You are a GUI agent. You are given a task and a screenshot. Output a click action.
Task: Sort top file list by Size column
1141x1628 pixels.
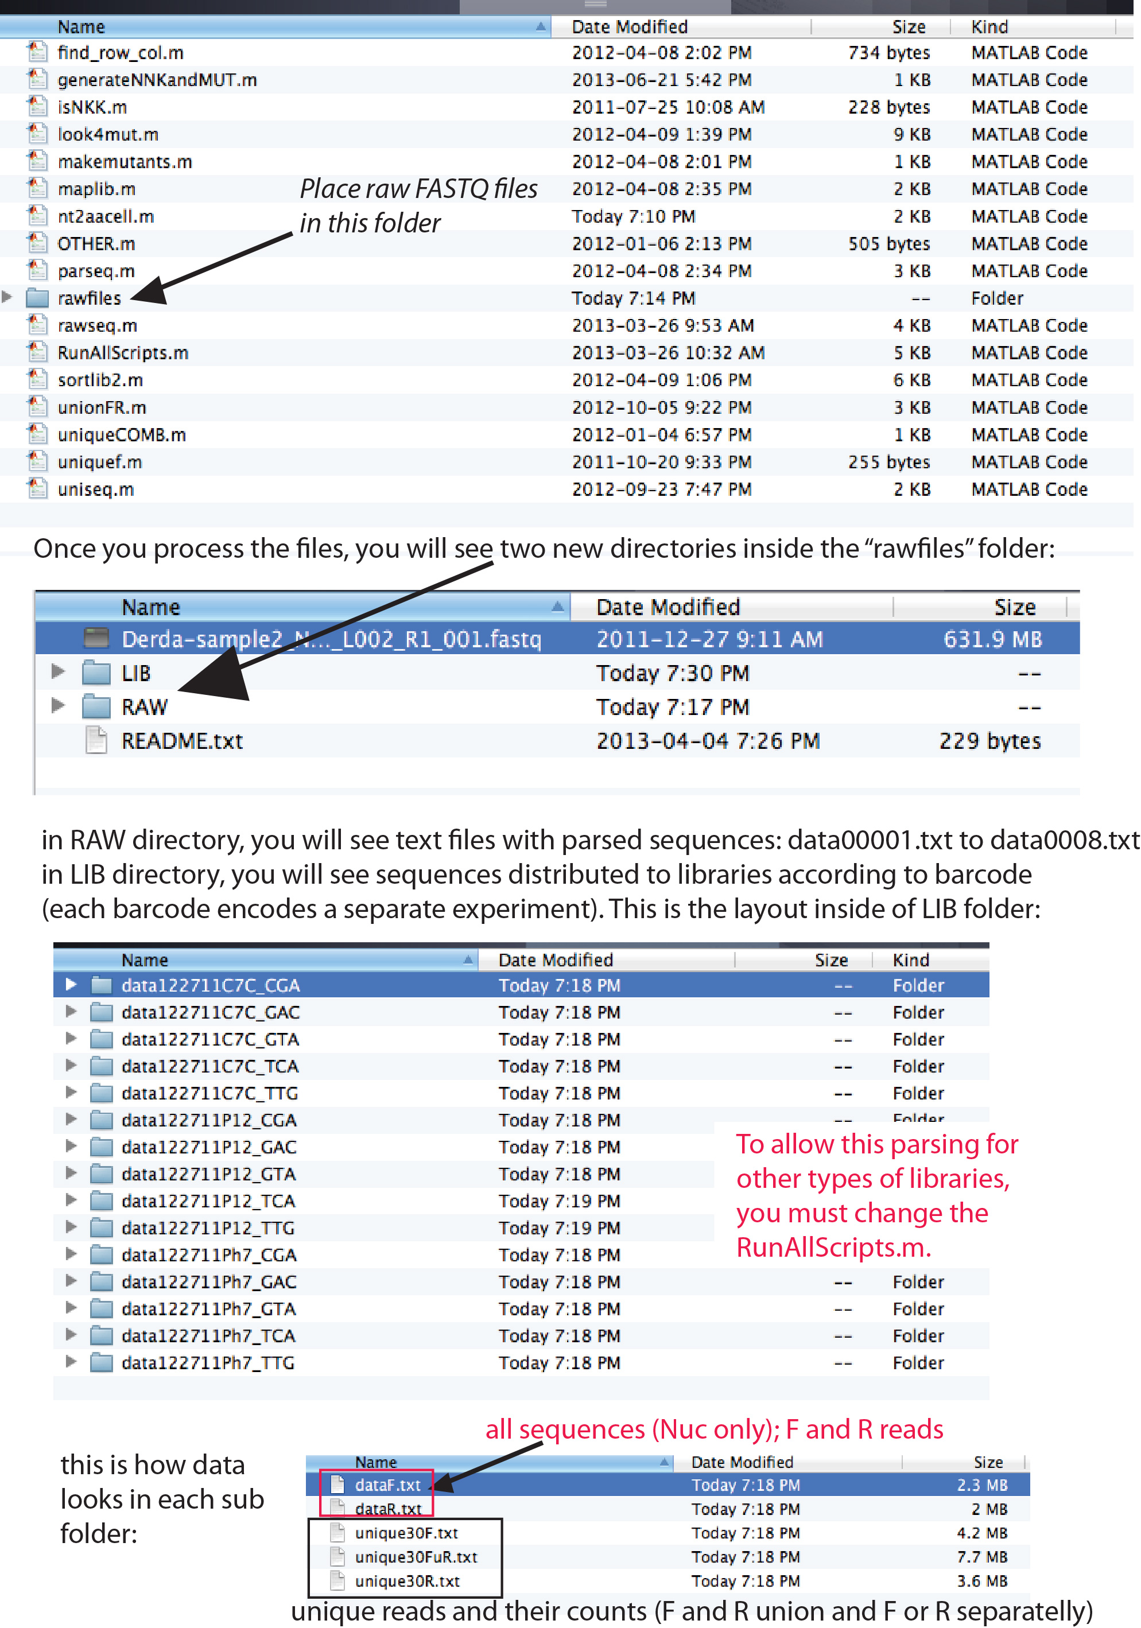coord(880,26)
